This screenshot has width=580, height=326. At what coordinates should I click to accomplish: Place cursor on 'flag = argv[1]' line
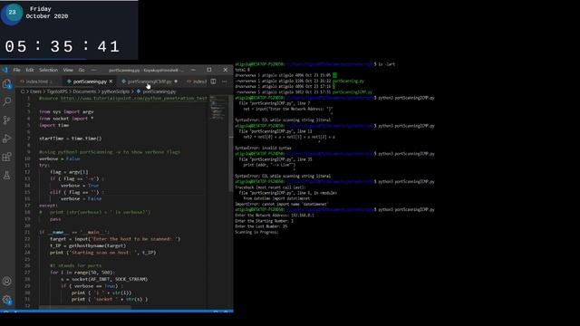[69, 172]
